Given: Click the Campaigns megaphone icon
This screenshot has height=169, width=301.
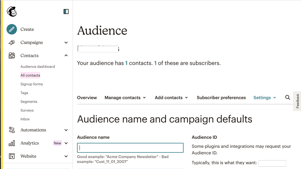Looking at the screenshot, I should point(12,42).
